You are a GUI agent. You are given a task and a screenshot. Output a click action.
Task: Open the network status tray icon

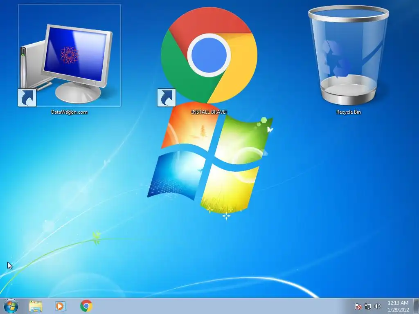(368, 306)
